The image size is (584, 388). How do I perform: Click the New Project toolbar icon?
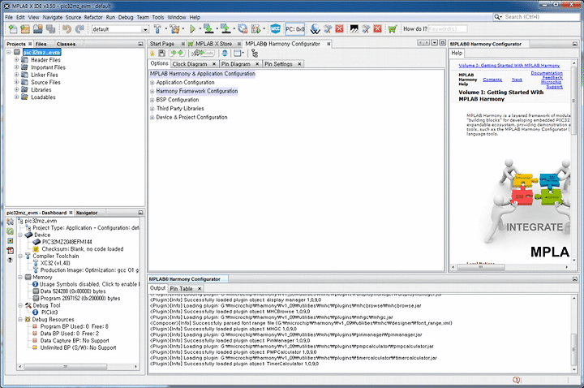click(25, 28)
